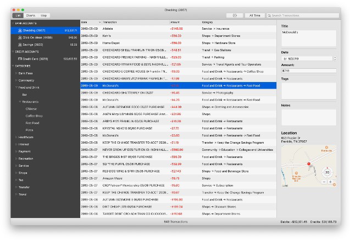Click the Savings account bank icon
This screenshot has height=240, width=350.
(x=20, y=43)
